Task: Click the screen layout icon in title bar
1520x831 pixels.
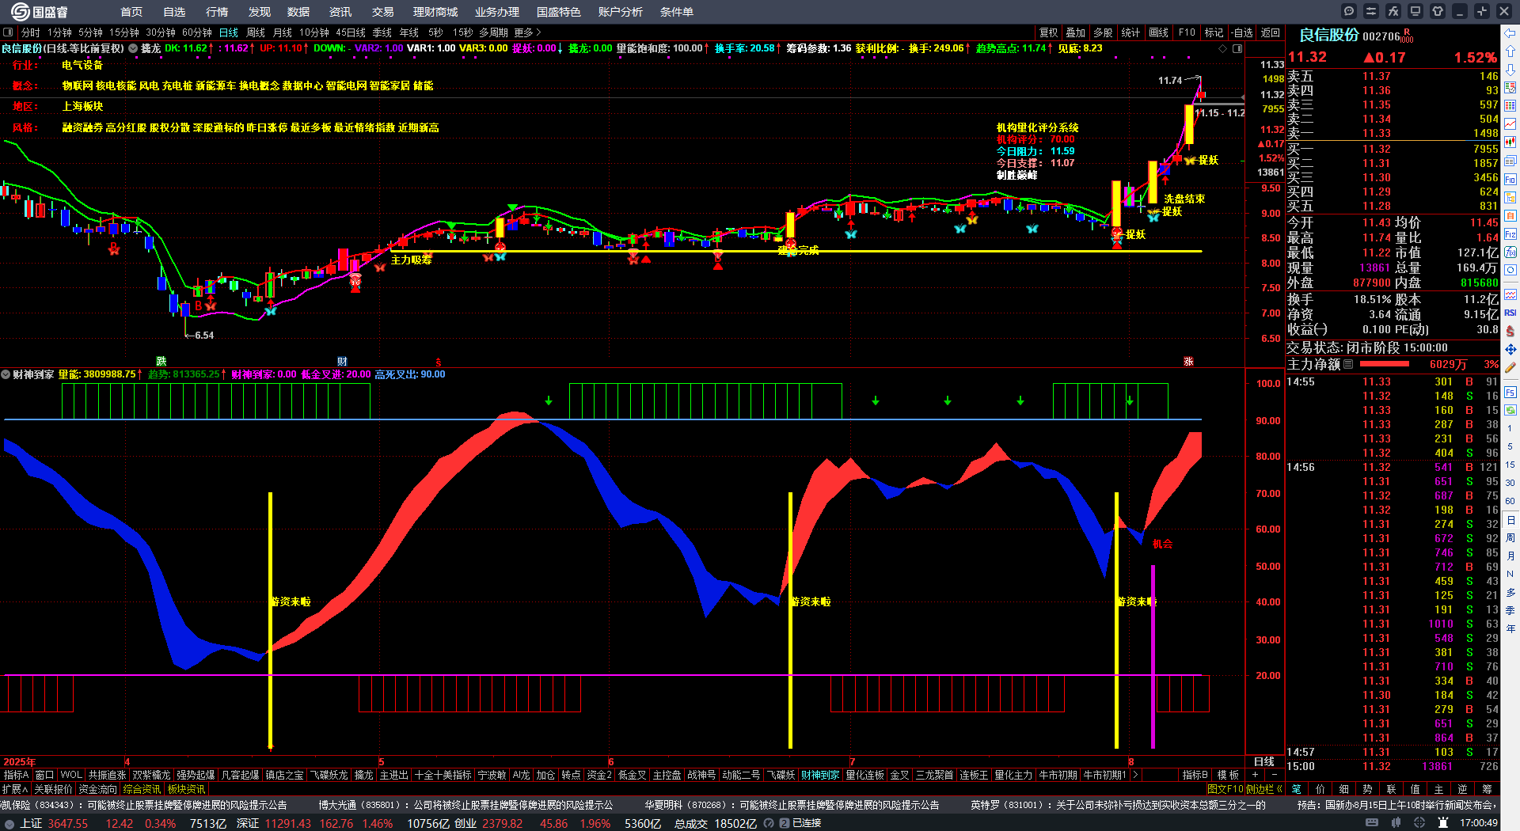Action: coord(1415,11)
